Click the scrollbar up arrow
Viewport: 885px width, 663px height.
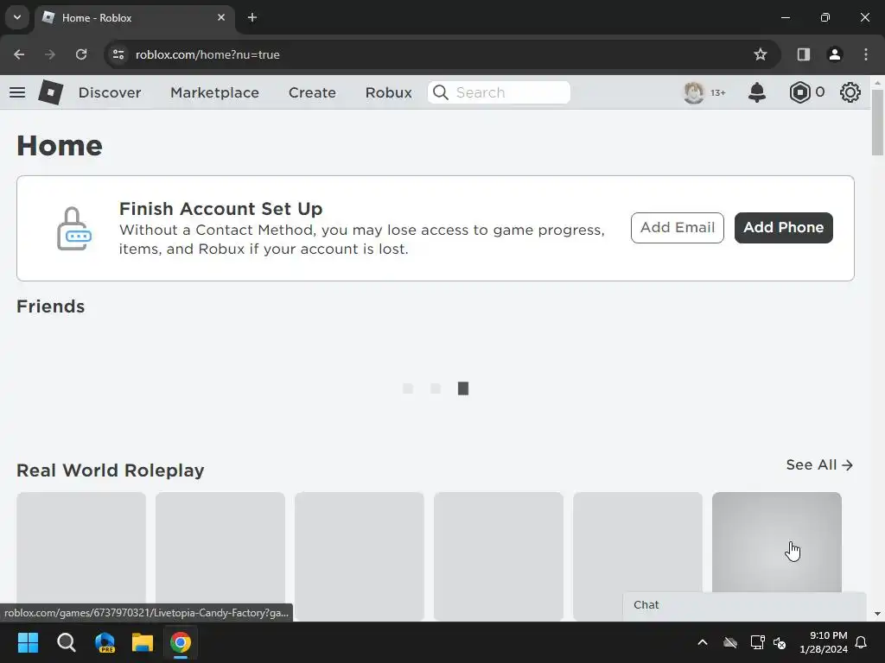(x=877, y=83)
